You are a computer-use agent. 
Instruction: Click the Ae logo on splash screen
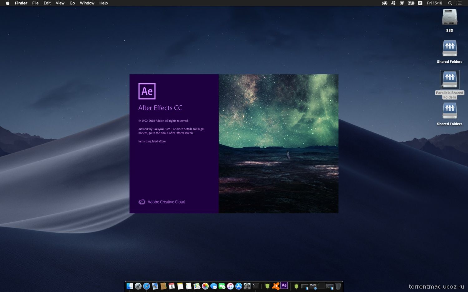pyautogui.click(x=147, y=91)
